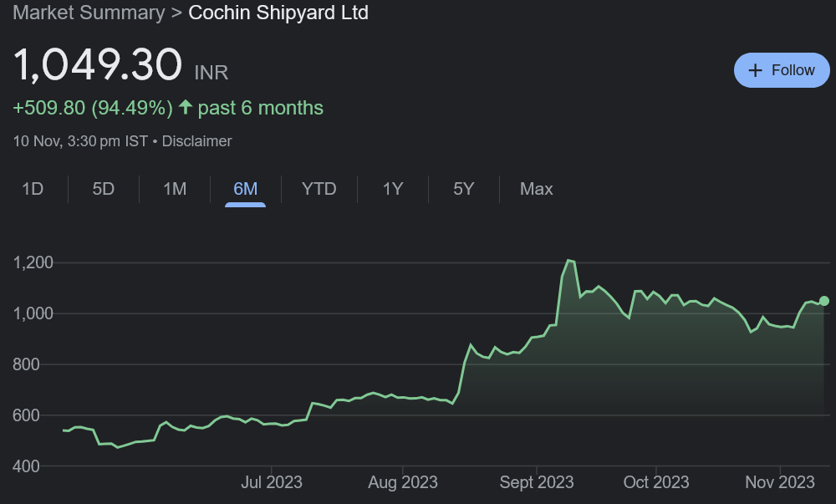Viewport: 836px width, 504px height.
Task: Open the Market Summary breadcrumb link
Action: (x=89, y=13)
